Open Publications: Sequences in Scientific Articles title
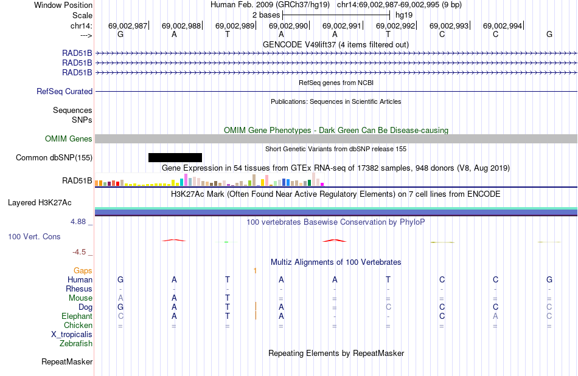Image resolution: width=578 pixels, height=376 pixels. pyautogui.click(x=336, y=101)
